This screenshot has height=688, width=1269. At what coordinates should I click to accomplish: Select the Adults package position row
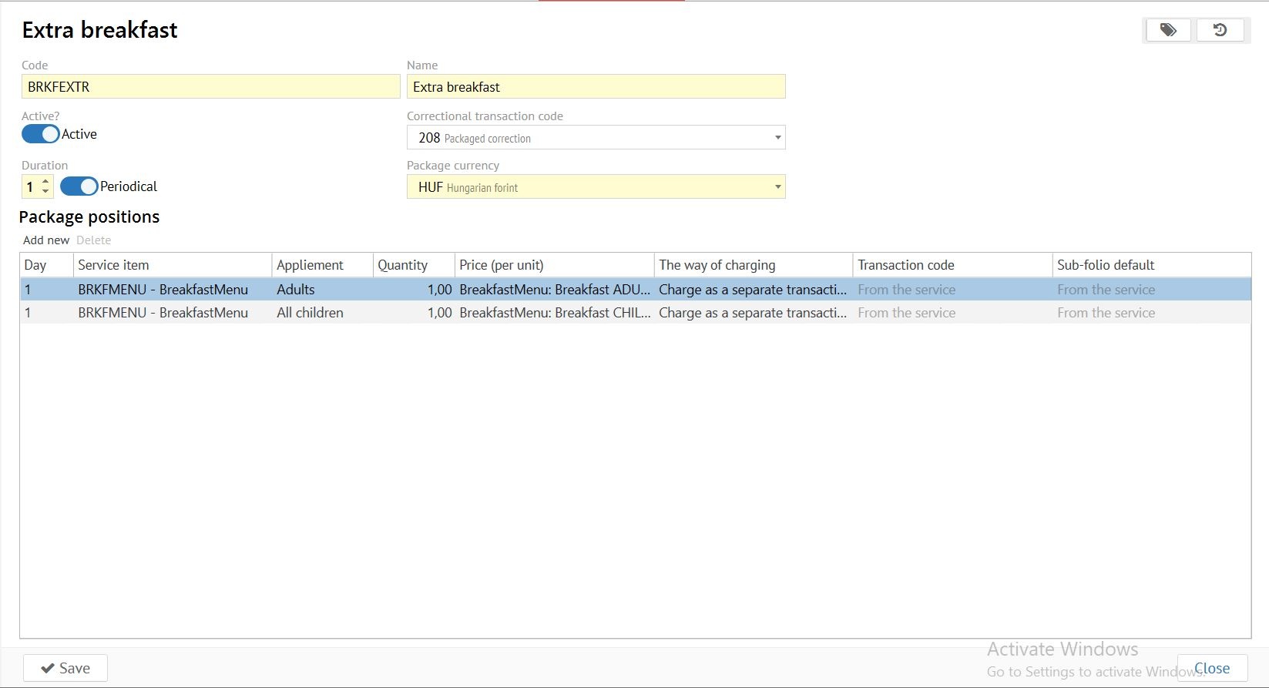308,290
